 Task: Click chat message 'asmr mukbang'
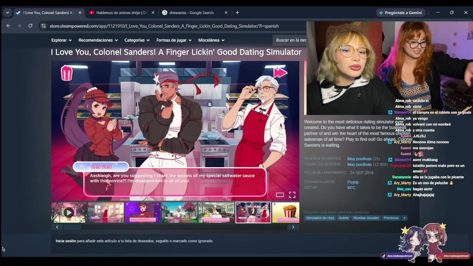tap(425, 160)
